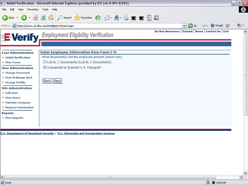The image size is (248, 186).
Task: Open Request Termination sidebar link
Action: tap(19, 107)
